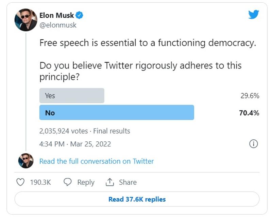Click the Twitter bird logo
Viewport: 272px width, 221px height.
pos(253,15)
